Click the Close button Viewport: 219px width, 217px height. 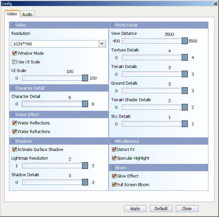pyautogui.click(x=187, y=208)
